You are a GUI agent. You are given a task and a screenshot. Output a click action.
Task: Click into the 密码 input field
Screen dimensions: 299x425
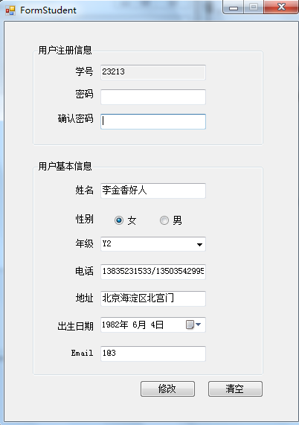coord(153,97)
